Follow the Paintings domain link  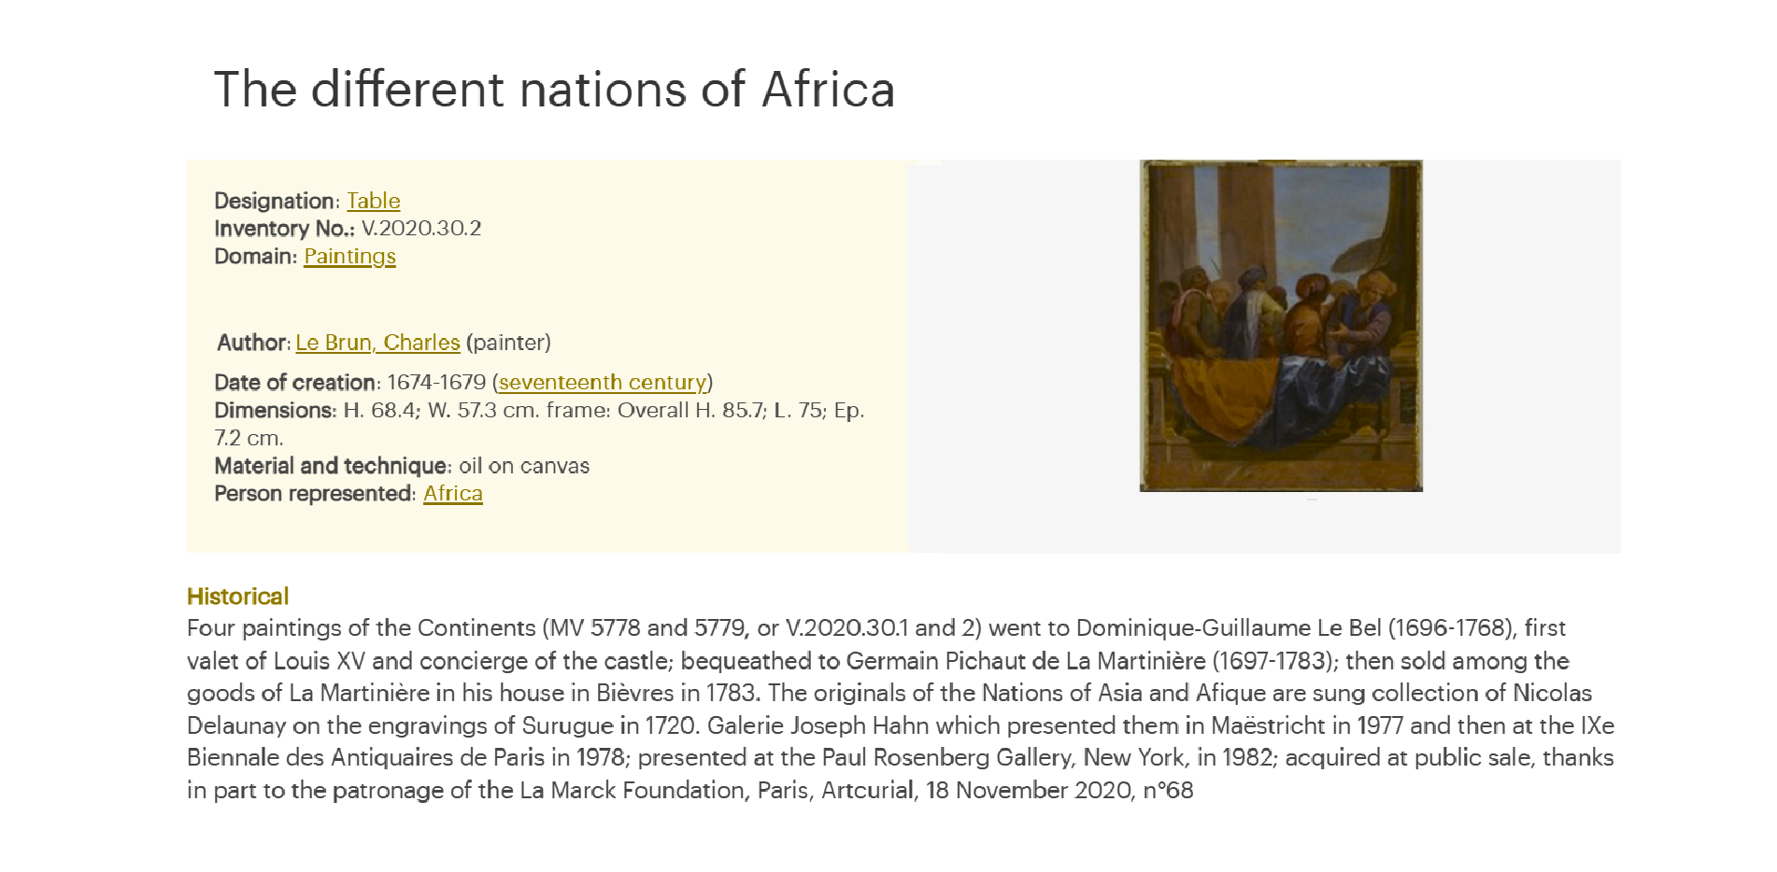point(349,256)
